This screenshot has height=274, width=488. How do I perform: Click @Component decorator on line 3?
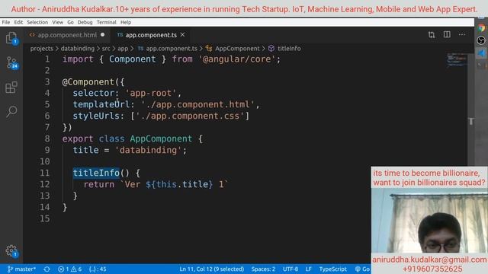[x=88, y=81]
